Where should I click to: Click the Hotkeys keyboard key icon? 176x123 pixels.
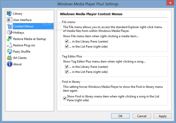coord(9,33)
